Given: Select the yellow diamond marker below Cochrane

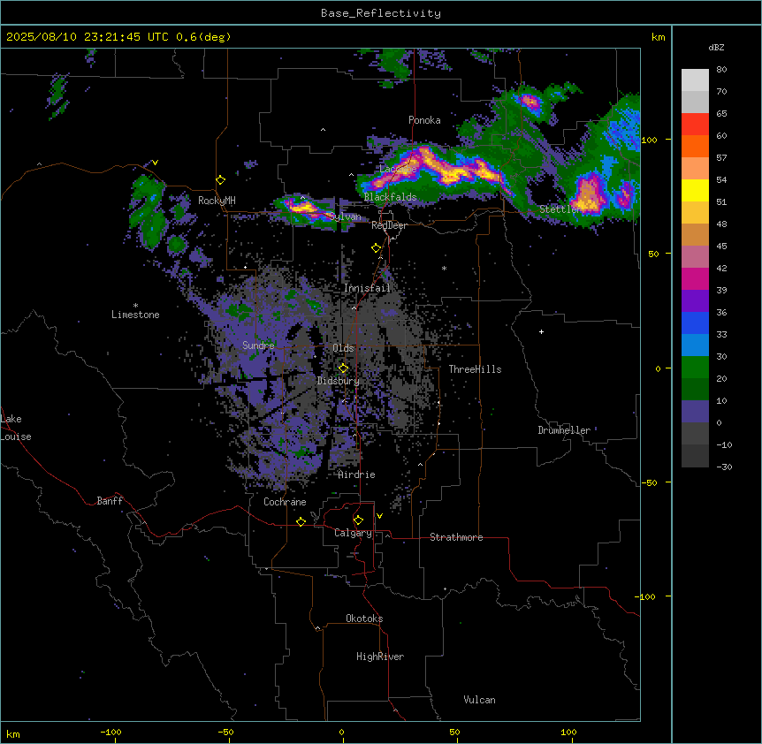Looking at the screenshot, I should pyautogui.click(x=301, y=521).
